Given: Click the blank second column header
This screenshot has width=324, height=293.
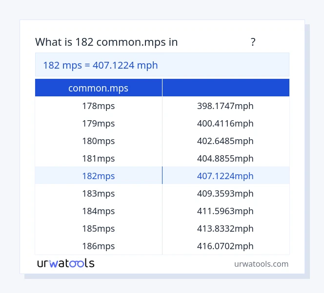Looking at the screenshot, I should (x=225, y=88).
